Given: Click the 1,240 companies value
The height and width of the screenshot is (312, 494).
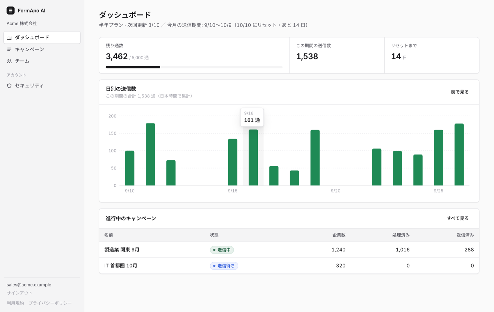Looking at the screenshot, I should pyautogui.click(x=338, y=250).
